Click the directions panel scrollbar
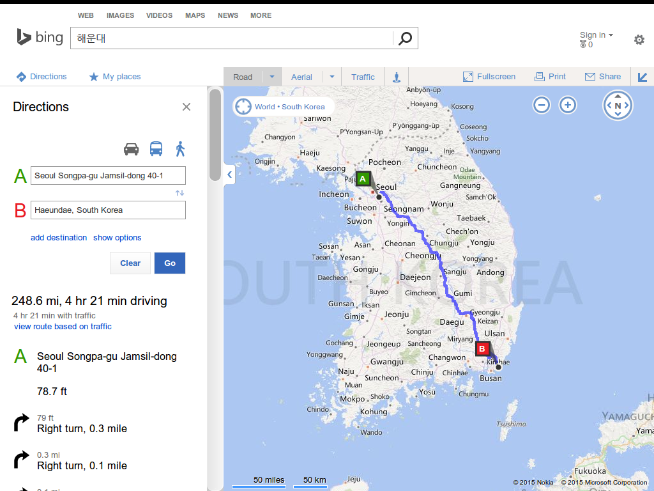 point(215,134)
